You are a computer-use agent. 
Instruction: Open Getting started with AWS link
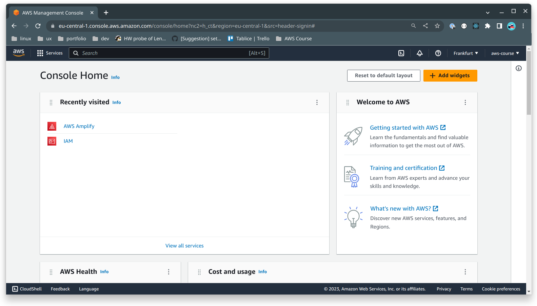pyautogui.click(x=407, y=128)
